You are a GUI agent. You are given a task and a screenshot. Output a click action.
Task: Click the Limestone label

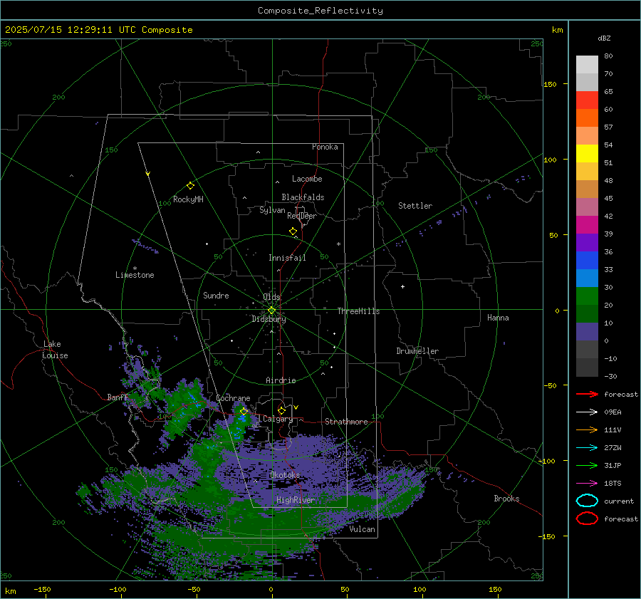(135, 275)
